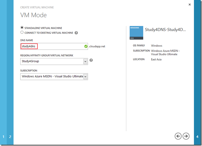202x146 pixels.
Task: Select Standalone Virtual Machine radio option
Action: point(22,28)
